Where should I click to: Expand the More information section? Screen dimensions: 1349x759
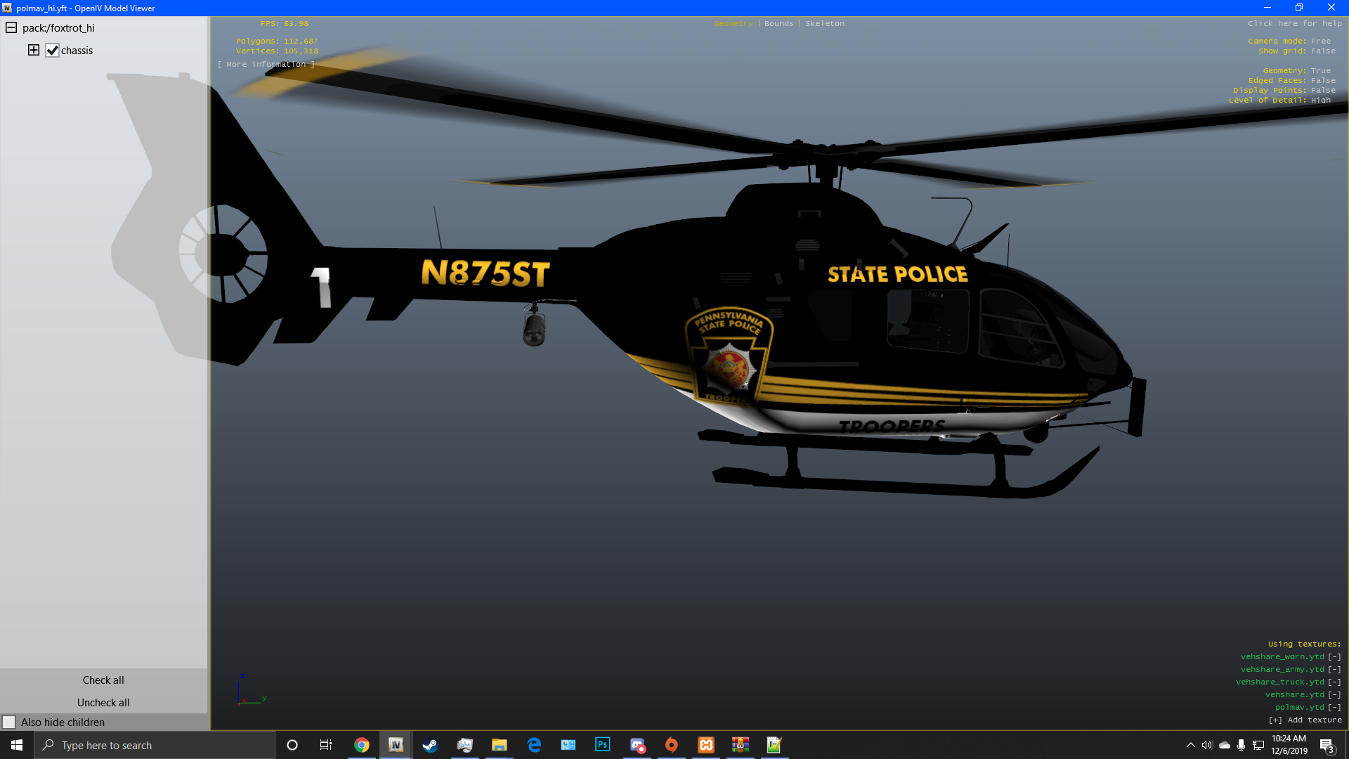pyautogui.click(x=266, y=64)
